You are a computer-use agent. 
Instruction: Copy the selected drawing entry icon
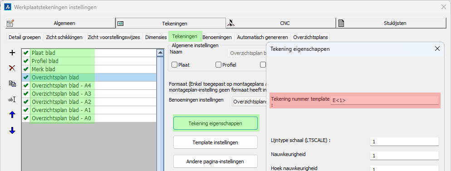point(12,83)
